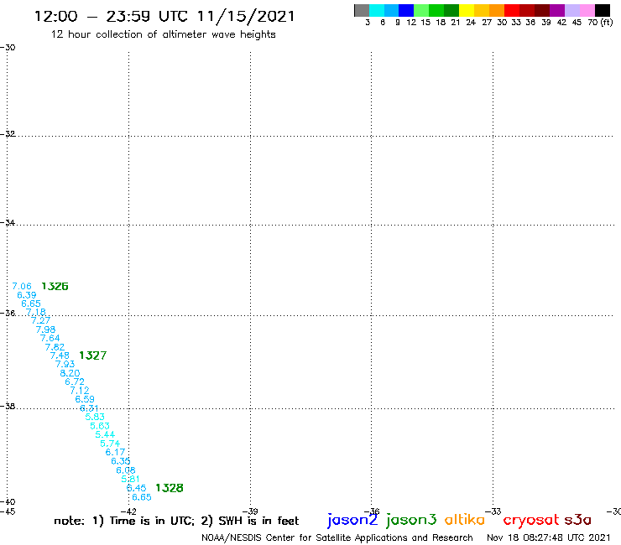Screen dimensions: 621x545
Task: Select the 6.72 wave height reading
Action: click(x=75, y=382)
